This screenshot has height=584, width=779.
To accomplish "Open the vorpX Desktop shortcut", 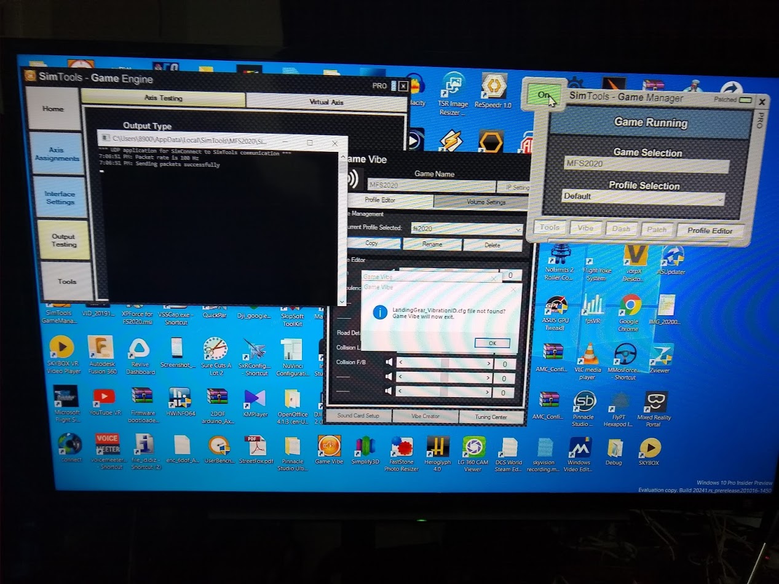I will [635, 263].
